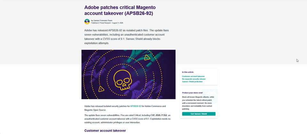The height and width of the screenshot is (134, 307).
Task: Jump to Sansec Shield protection section
Action: tap(192, 82)
